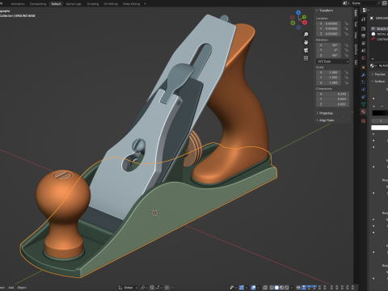Screen dimensions: 388x291
Task: Open the Object Data mesh tab
Action: pos(364,104)
